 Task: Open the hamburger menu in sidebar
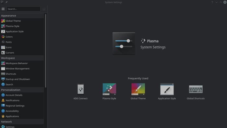[3, 9]
